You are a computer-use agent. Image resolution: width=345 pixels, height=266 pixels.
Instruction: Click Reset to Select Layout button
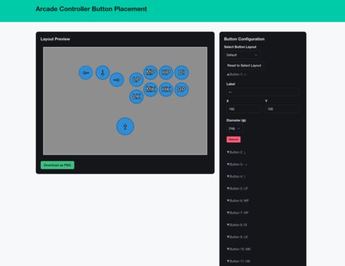click(244, 66)
